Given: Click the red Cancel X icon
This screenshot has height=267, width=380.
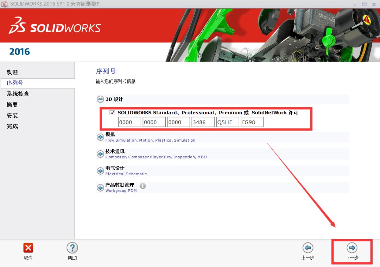Looking at the screenshot, I should click(x=28, y=248).
